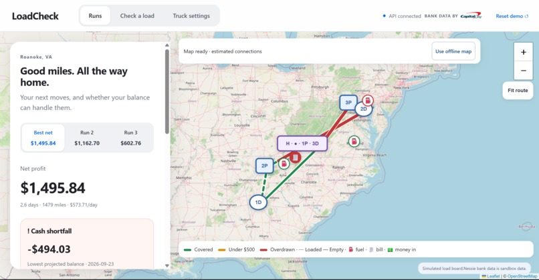Click the side panel scrollbar thumb
539x280 pixels.
(x=167, y=91)
